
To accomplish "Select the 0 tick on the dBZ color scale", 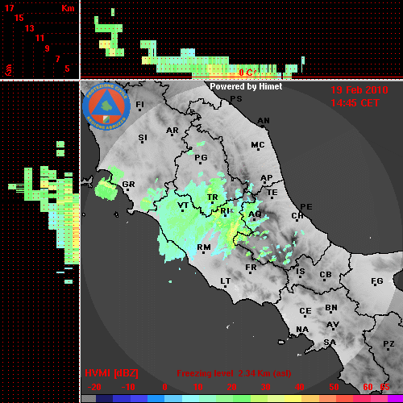I will point(165,387).
